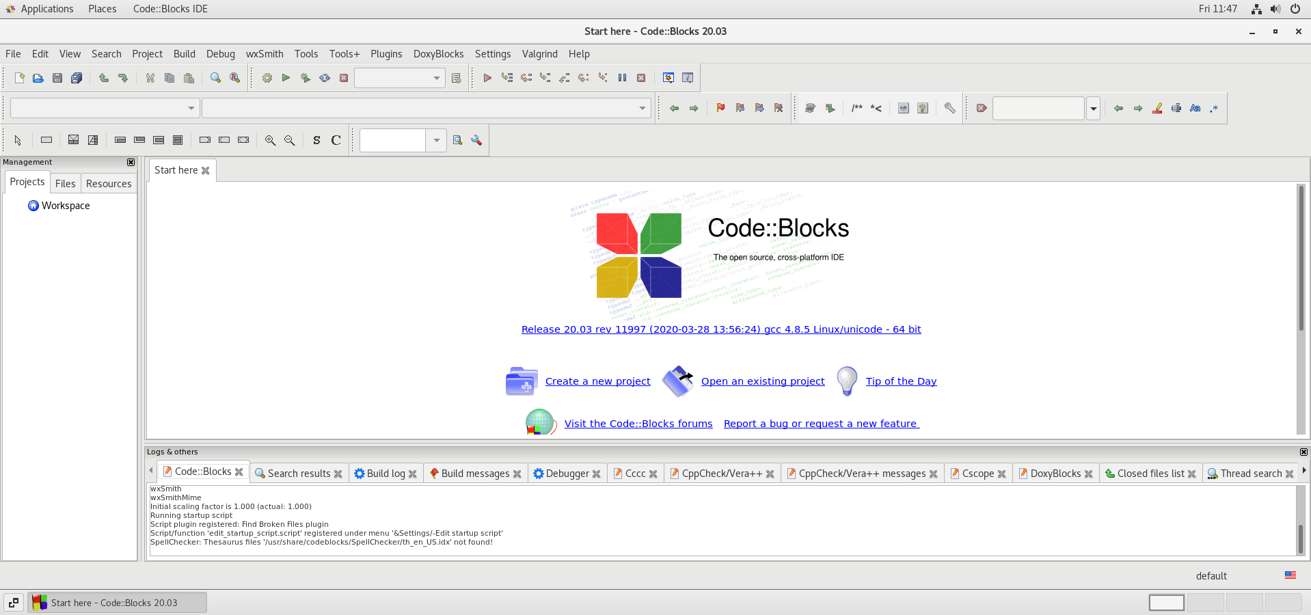The height and width of the screenshot is (615, 1311).
Task: Open the Valgrind menu
Action: [x=539, y=54]
